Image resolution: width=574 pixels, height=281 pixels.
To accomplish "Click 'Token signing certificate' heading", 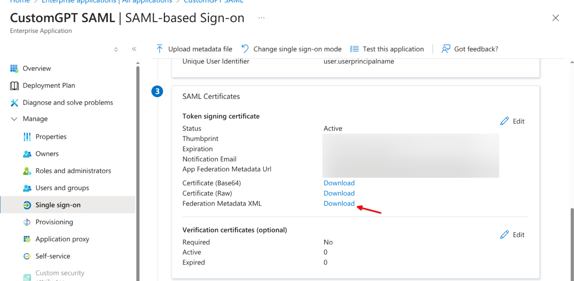I will [221, 116].
